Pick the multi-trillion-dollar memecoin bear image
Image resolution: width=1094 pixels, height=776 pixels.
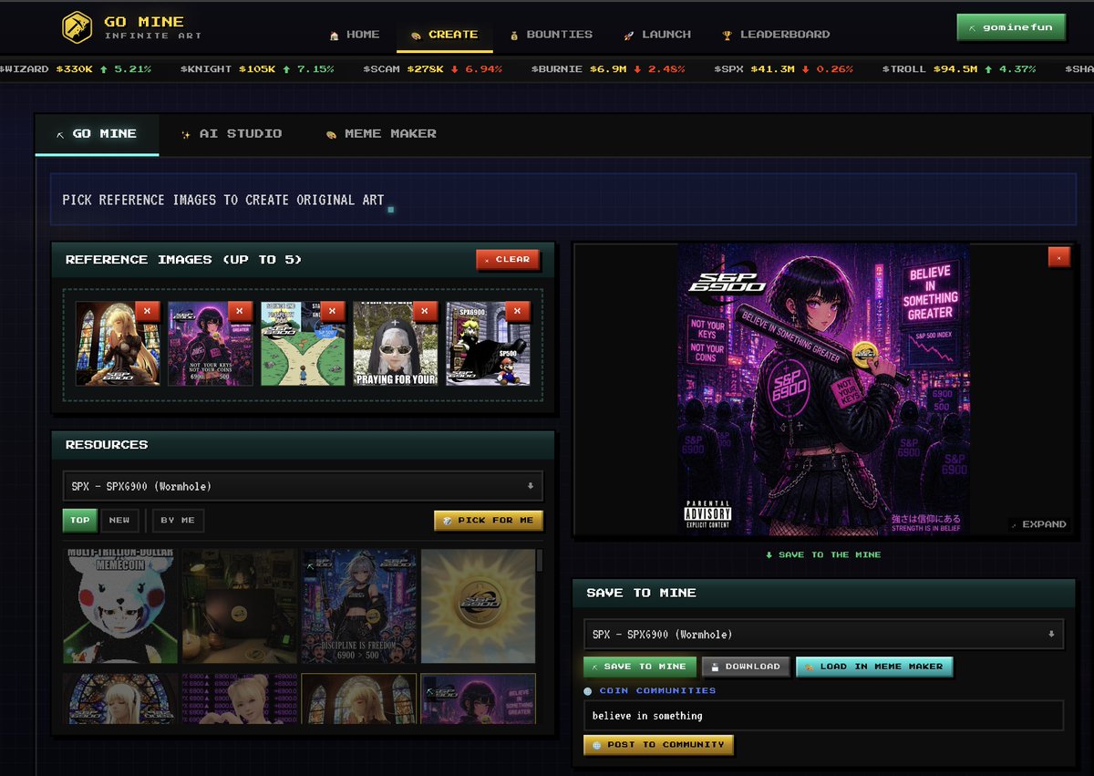click(120, 606)
